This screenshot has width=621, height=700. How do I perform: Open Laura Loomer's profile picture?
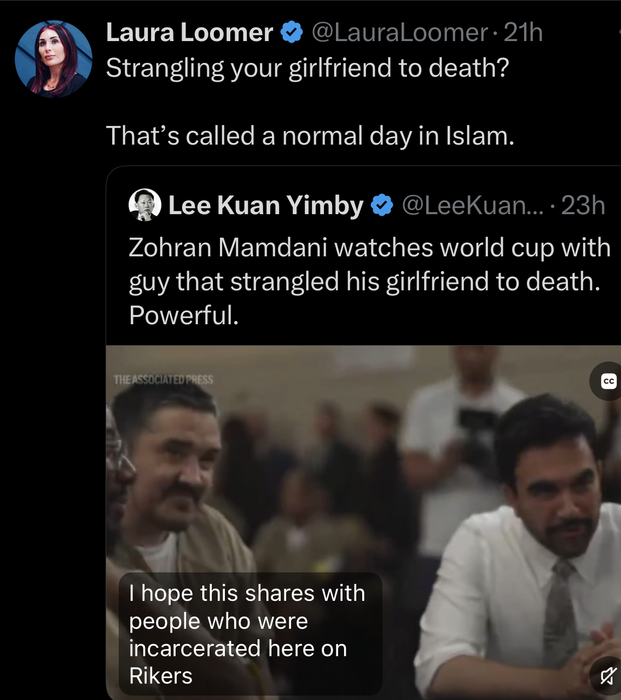(54, 59)
